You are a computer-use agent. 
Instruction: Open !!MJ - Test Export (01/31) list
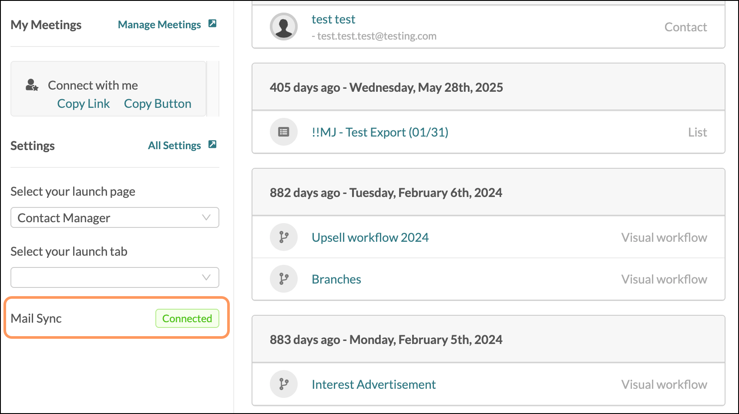(x=380, y=132)
